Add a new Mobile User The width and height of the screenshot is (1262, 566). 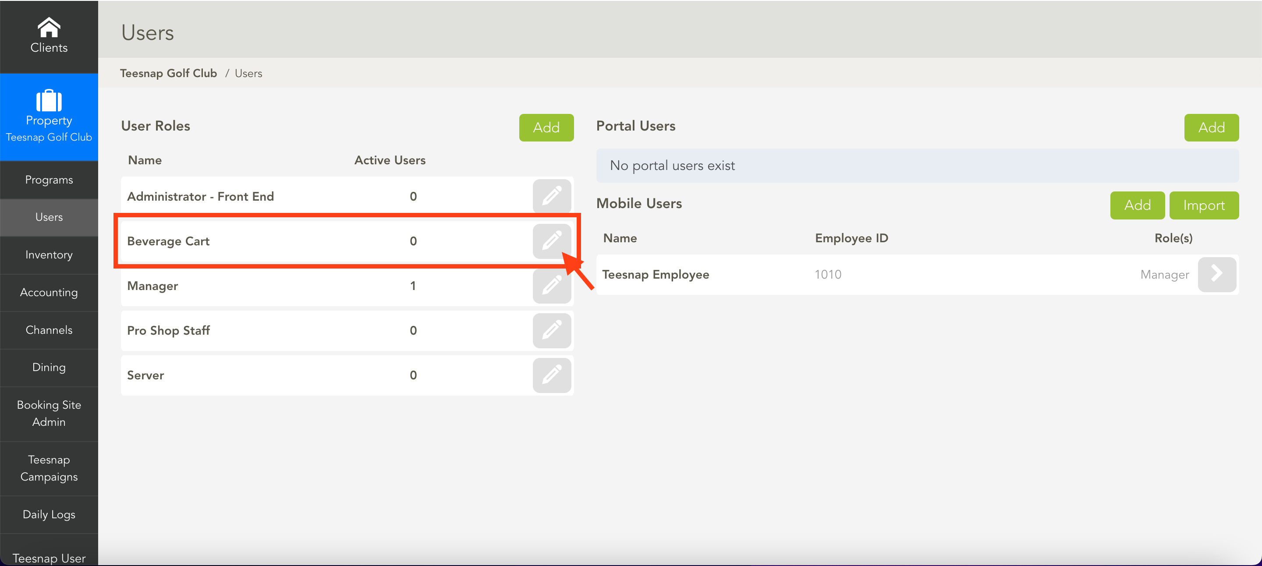click(x=1137, y=205)
